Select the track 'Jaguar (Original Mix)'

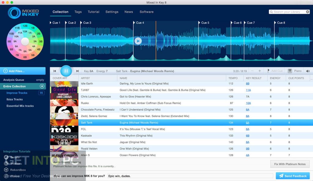click(x=133, y=142)
